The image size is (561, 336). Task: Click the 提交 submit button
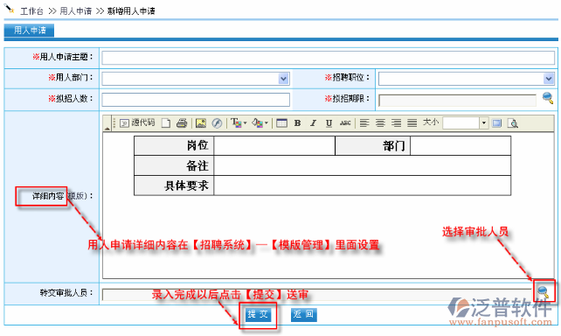pos(259,314)
